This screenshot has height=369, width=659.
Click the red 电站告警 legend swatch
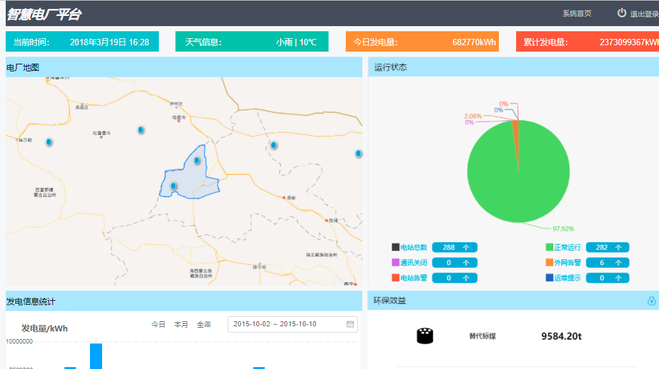coord(396,277)
